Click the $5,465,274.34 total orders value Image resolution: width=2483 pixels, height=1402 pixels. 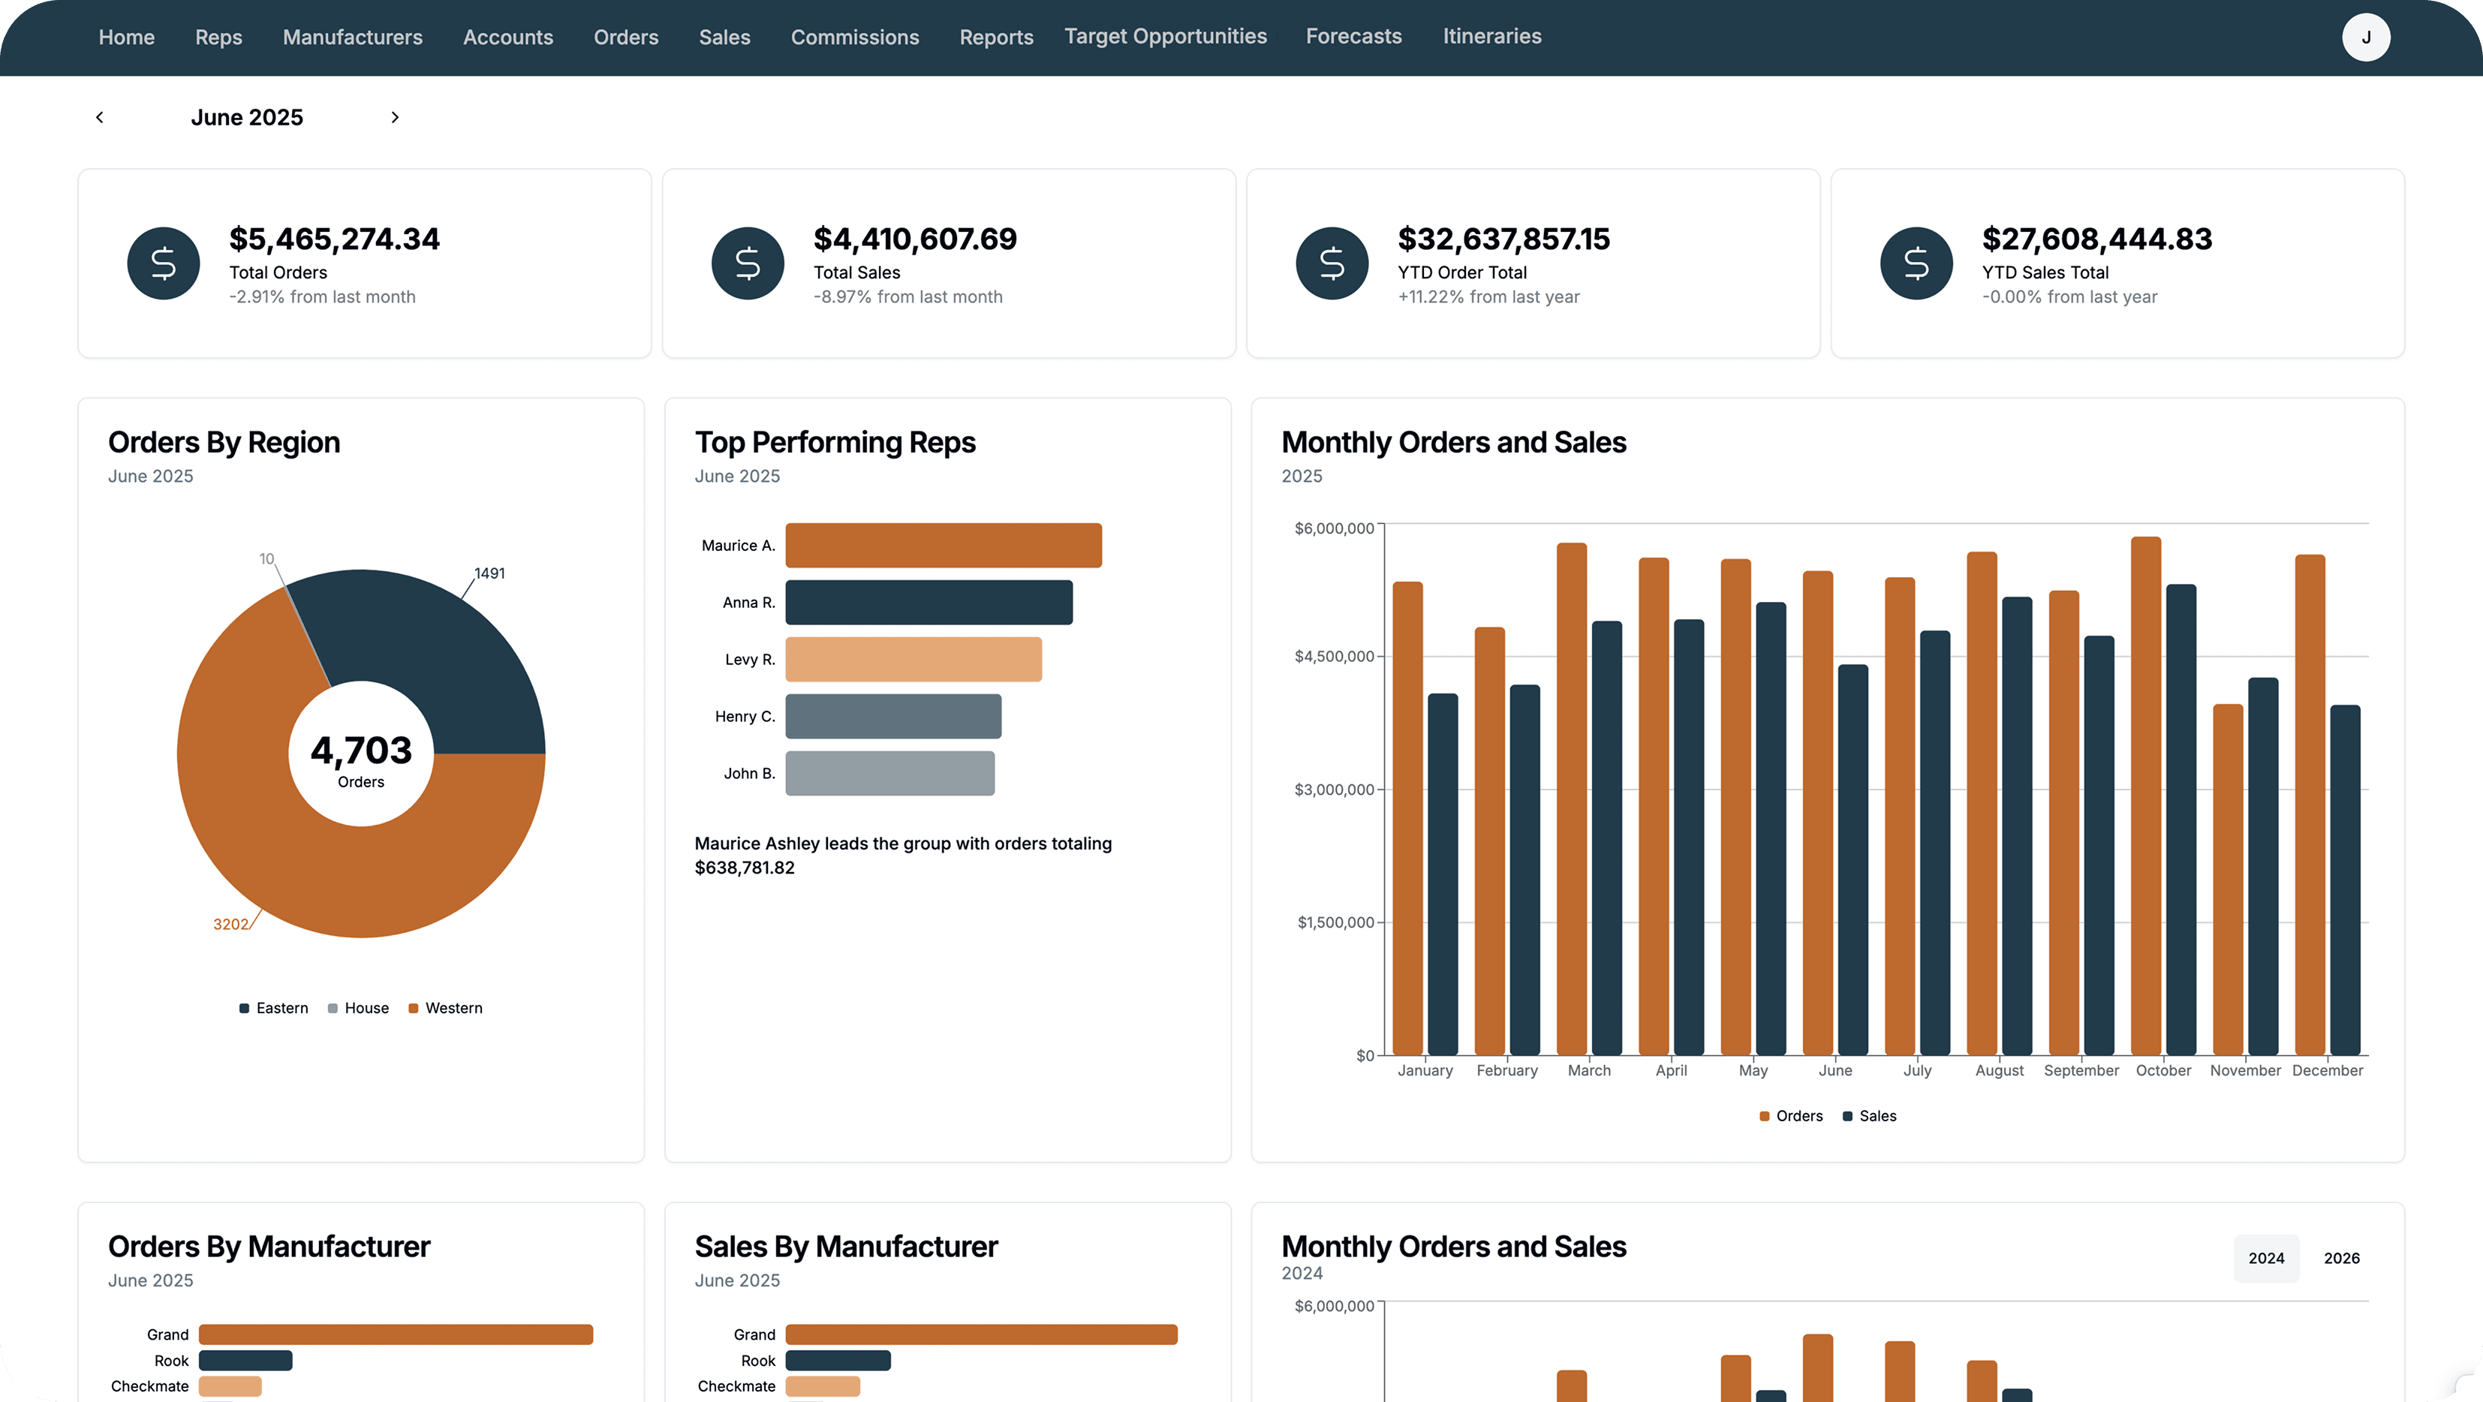point(335,239)
